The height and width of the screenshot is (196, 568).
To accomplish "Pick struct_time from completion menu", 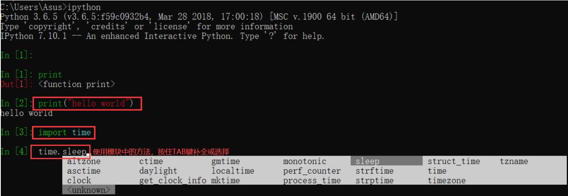I will click(x=453, y=162).
